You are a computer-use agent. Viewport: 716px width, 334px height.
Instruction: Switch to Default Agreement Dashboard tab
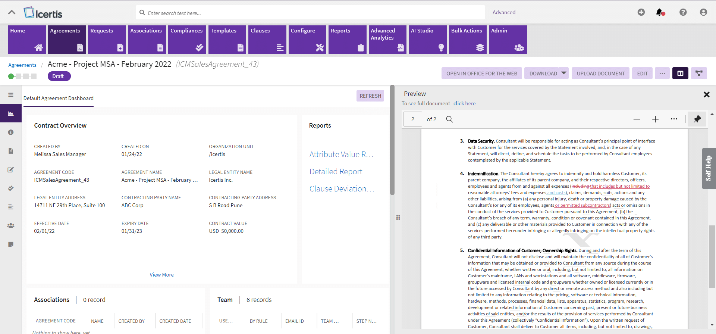59,98
